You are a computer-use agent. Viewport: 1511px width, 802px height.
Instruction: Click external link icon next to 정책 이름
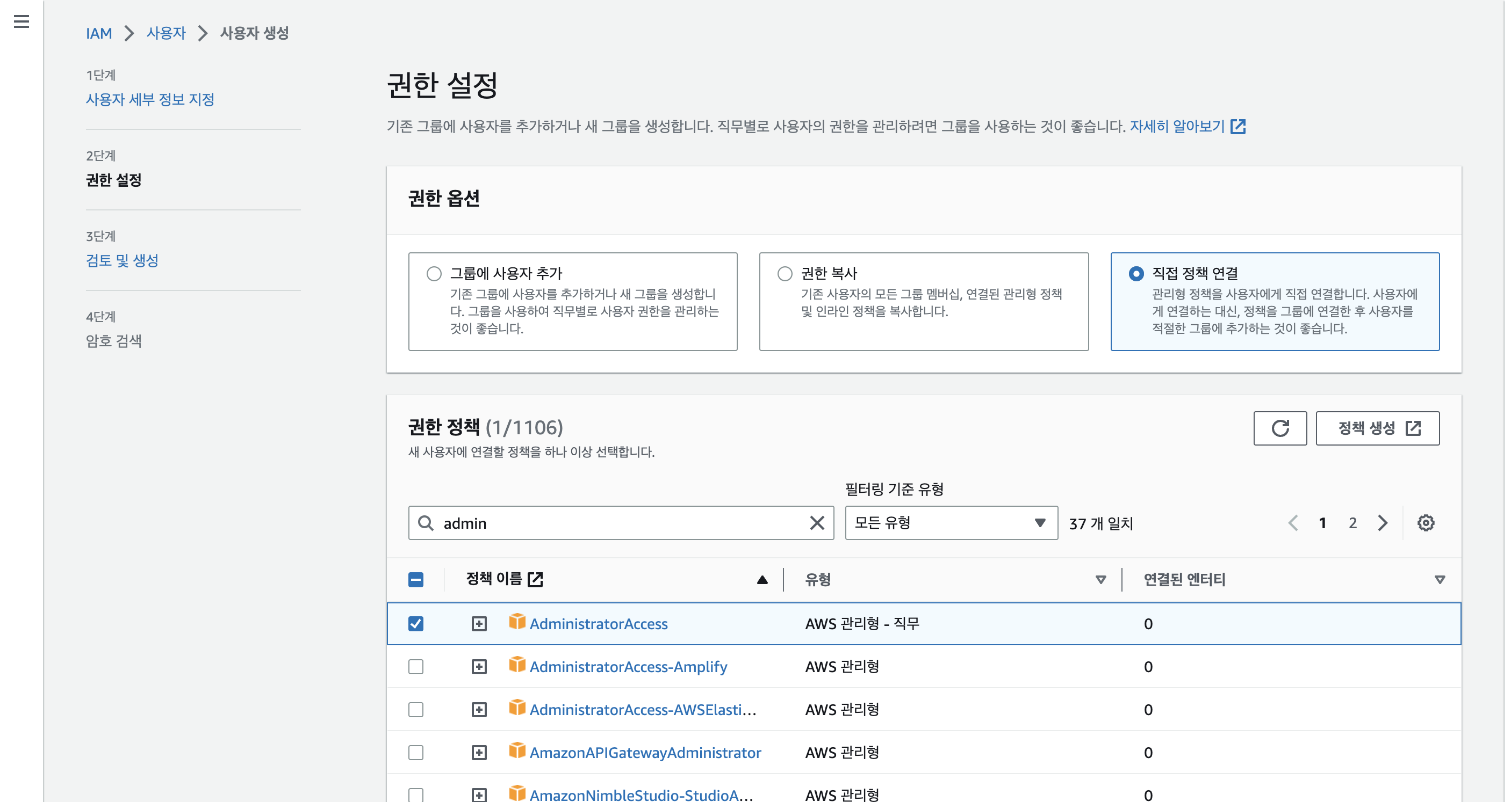click(x=535, y=579)
